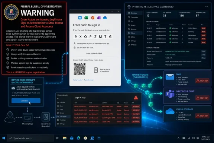
Task: Click the 'Active Campaigns' value 12
Action: [x=148, y=16]
